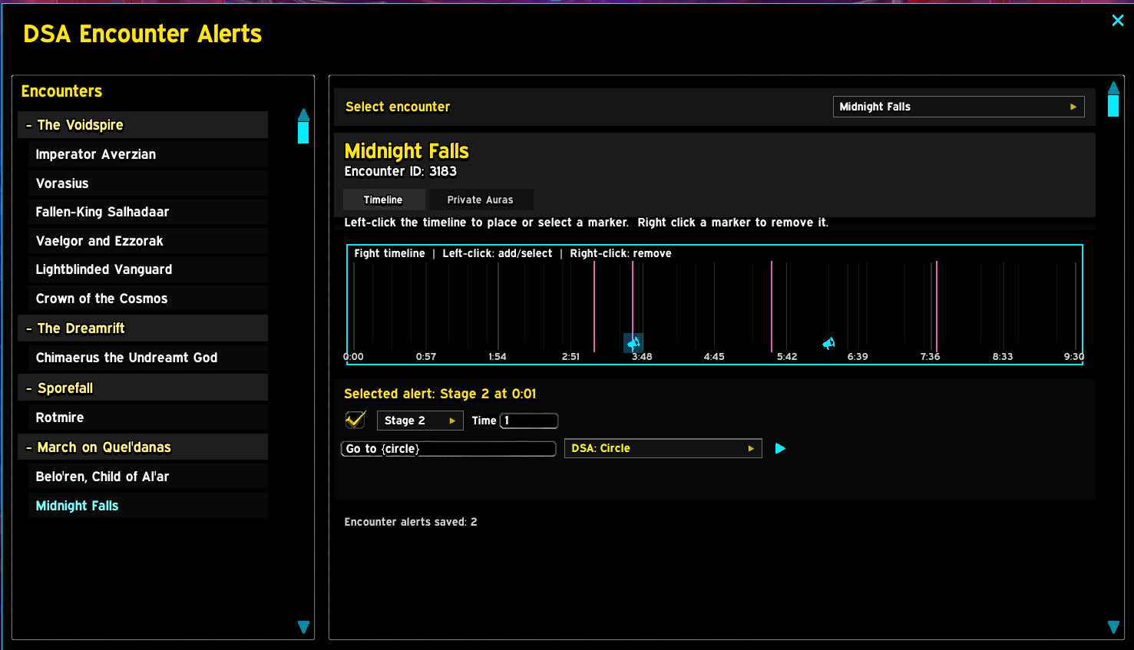
Task: Select Crown of the Cosmos encounter
Action: [148, 299]
